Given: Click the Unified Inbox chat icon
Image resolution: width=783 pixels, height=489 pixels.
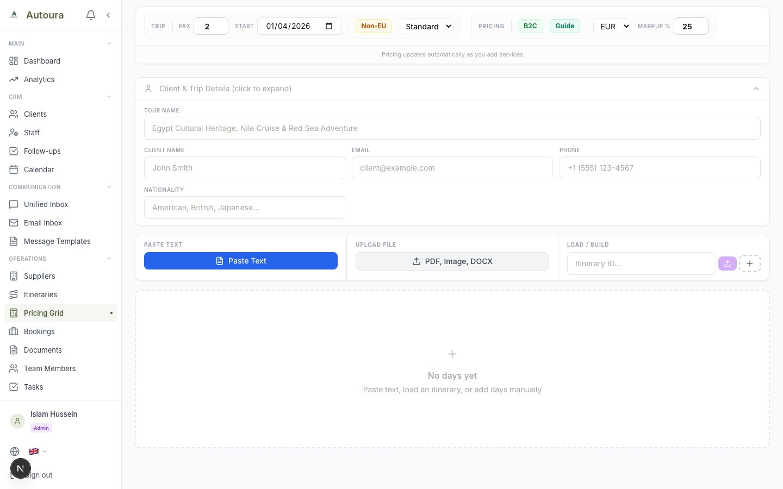Looking at the screenshot, I should coord(14,204).
